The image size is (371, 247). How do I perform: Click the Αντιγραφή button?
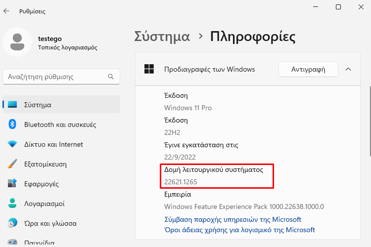308,69
